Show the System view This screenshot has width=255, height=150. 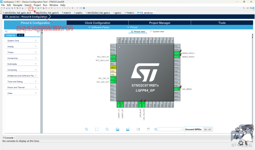coord(157,31)
